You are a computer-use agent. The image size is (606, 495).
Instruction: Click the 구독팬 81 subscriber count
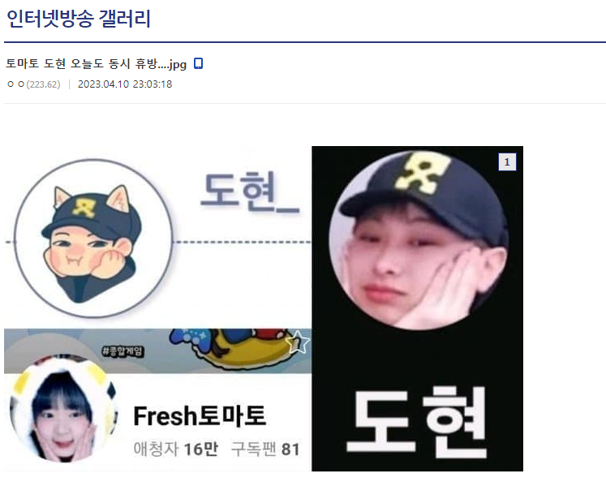[x=265, y=450]
